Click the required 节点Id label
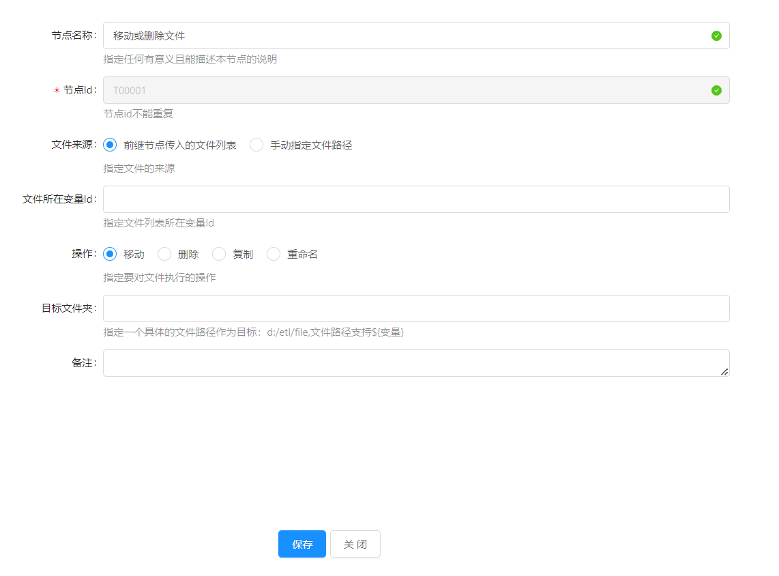Viewport: 779px width, 576px height. [78, 90]
